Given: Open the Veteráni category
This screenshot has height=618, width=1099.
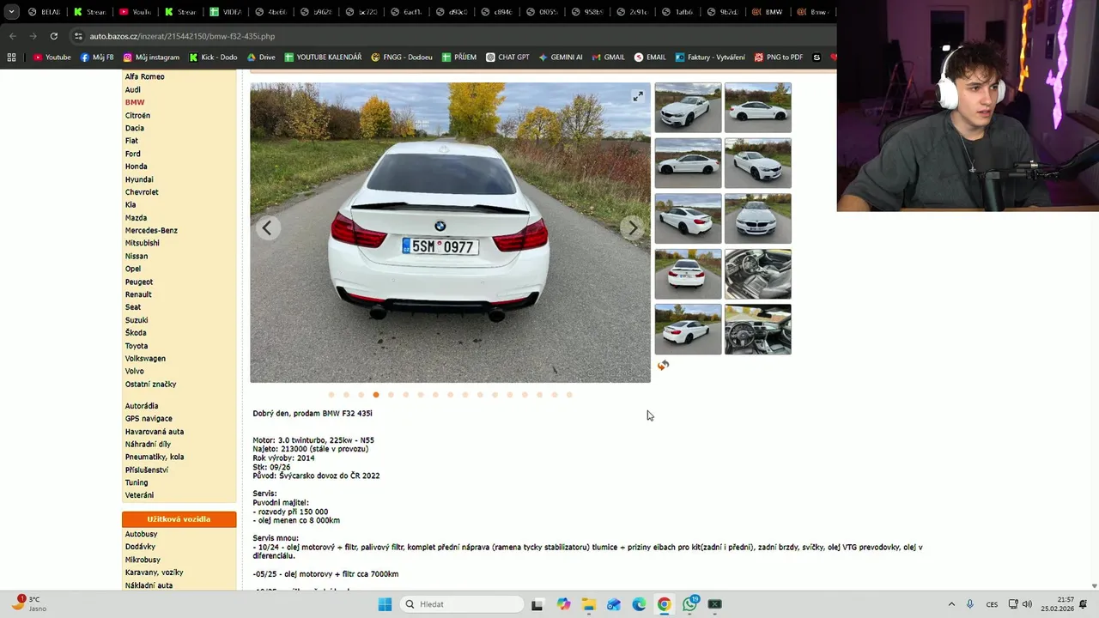Looking at the screenshot, I should [x=139, y=495].
